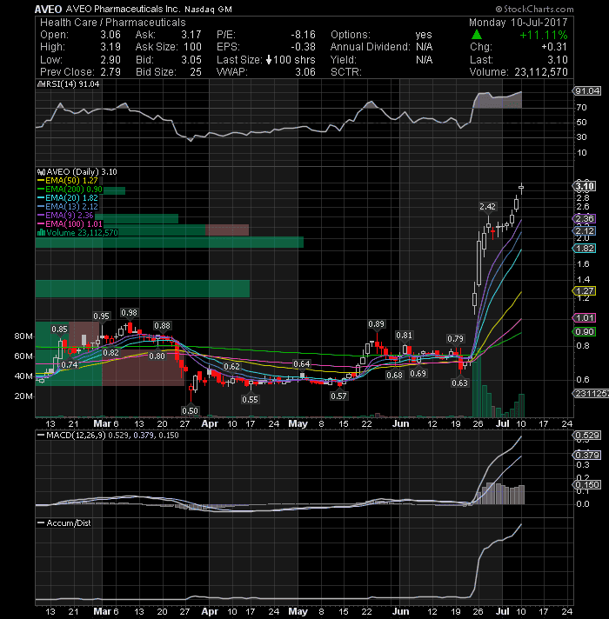This screenshot has height=619, width=609.
Task: Click the 0.95 price annotation
Action: (102, 316)
